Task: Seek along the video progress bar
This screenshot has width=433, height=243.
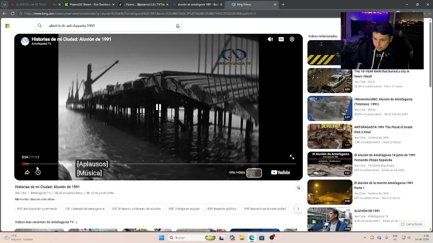Action: point(158,164)
